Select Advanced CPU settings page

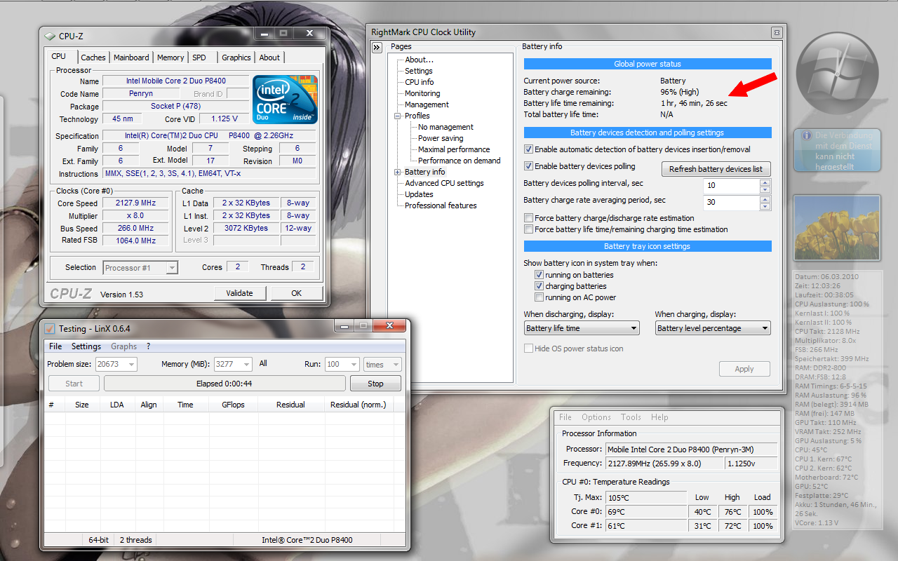click(444, 183)
